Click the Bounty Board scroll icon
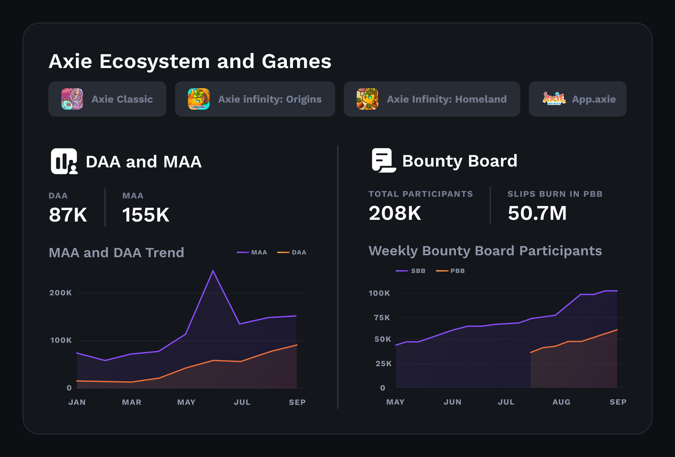The width and height of the screenshot is (675, 457). [x=384, y=160]
